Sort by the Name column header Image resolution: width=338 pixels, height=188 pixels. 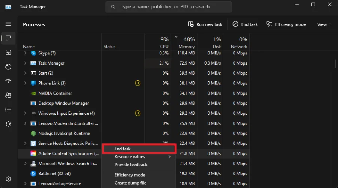coord(29,47)
